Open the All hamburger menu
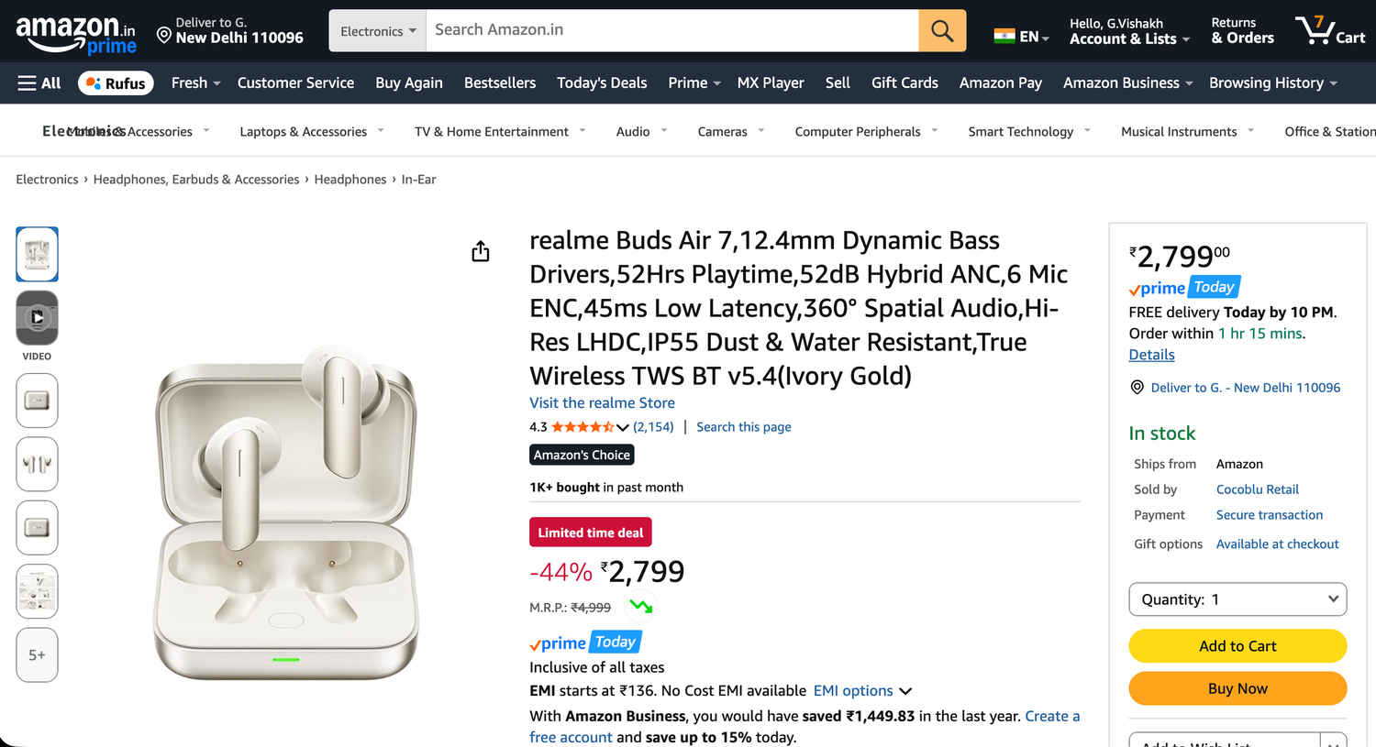Screen dimensions: 1376x747 click(39, 82)
